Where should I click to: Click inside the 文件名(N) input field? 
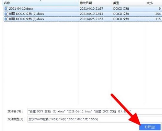tap(95, 111)
